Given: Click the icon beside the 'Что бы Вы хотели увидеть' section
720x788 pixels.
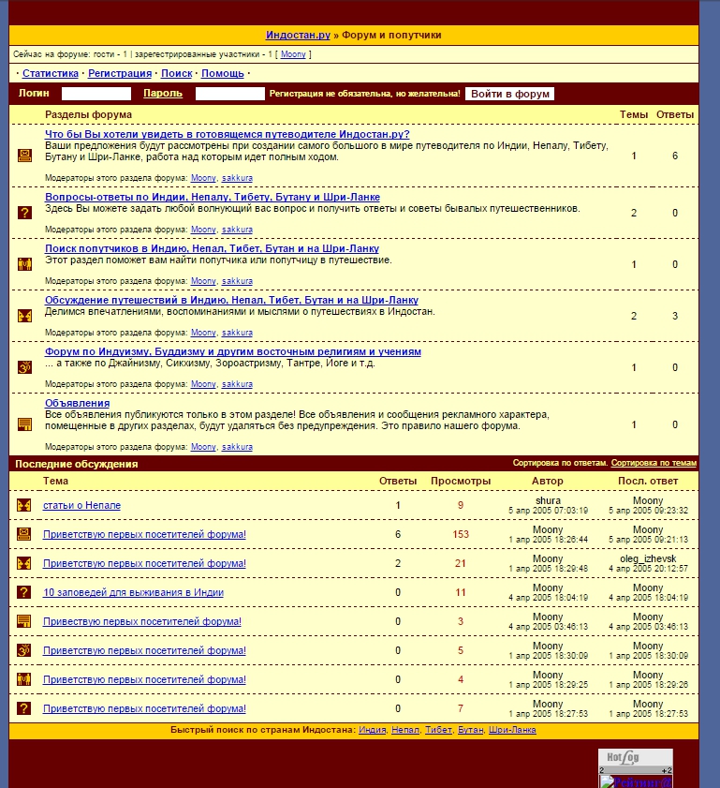Looking at the screenshot, I should pos(24,156).
